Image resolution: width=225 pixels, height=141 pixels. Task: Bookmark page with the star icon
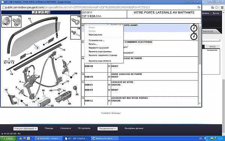[216, 8]
